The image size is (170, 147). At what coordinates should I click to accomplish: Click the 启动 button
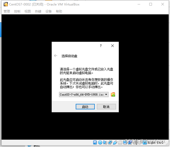pyautogui.click(x=85, y=107)
